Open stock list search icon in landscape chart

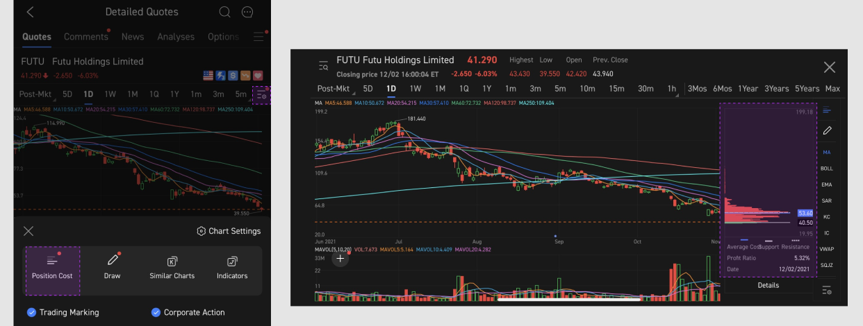pyautogui.click(x=323, y=67)
